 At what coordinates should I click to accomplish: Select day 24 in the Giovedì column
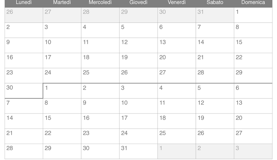pyautogui.click(x=138, y=136)
